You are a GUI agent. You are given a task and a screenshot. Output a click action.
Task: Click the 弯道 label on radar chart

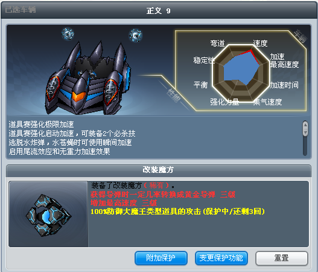pos(217,43)
